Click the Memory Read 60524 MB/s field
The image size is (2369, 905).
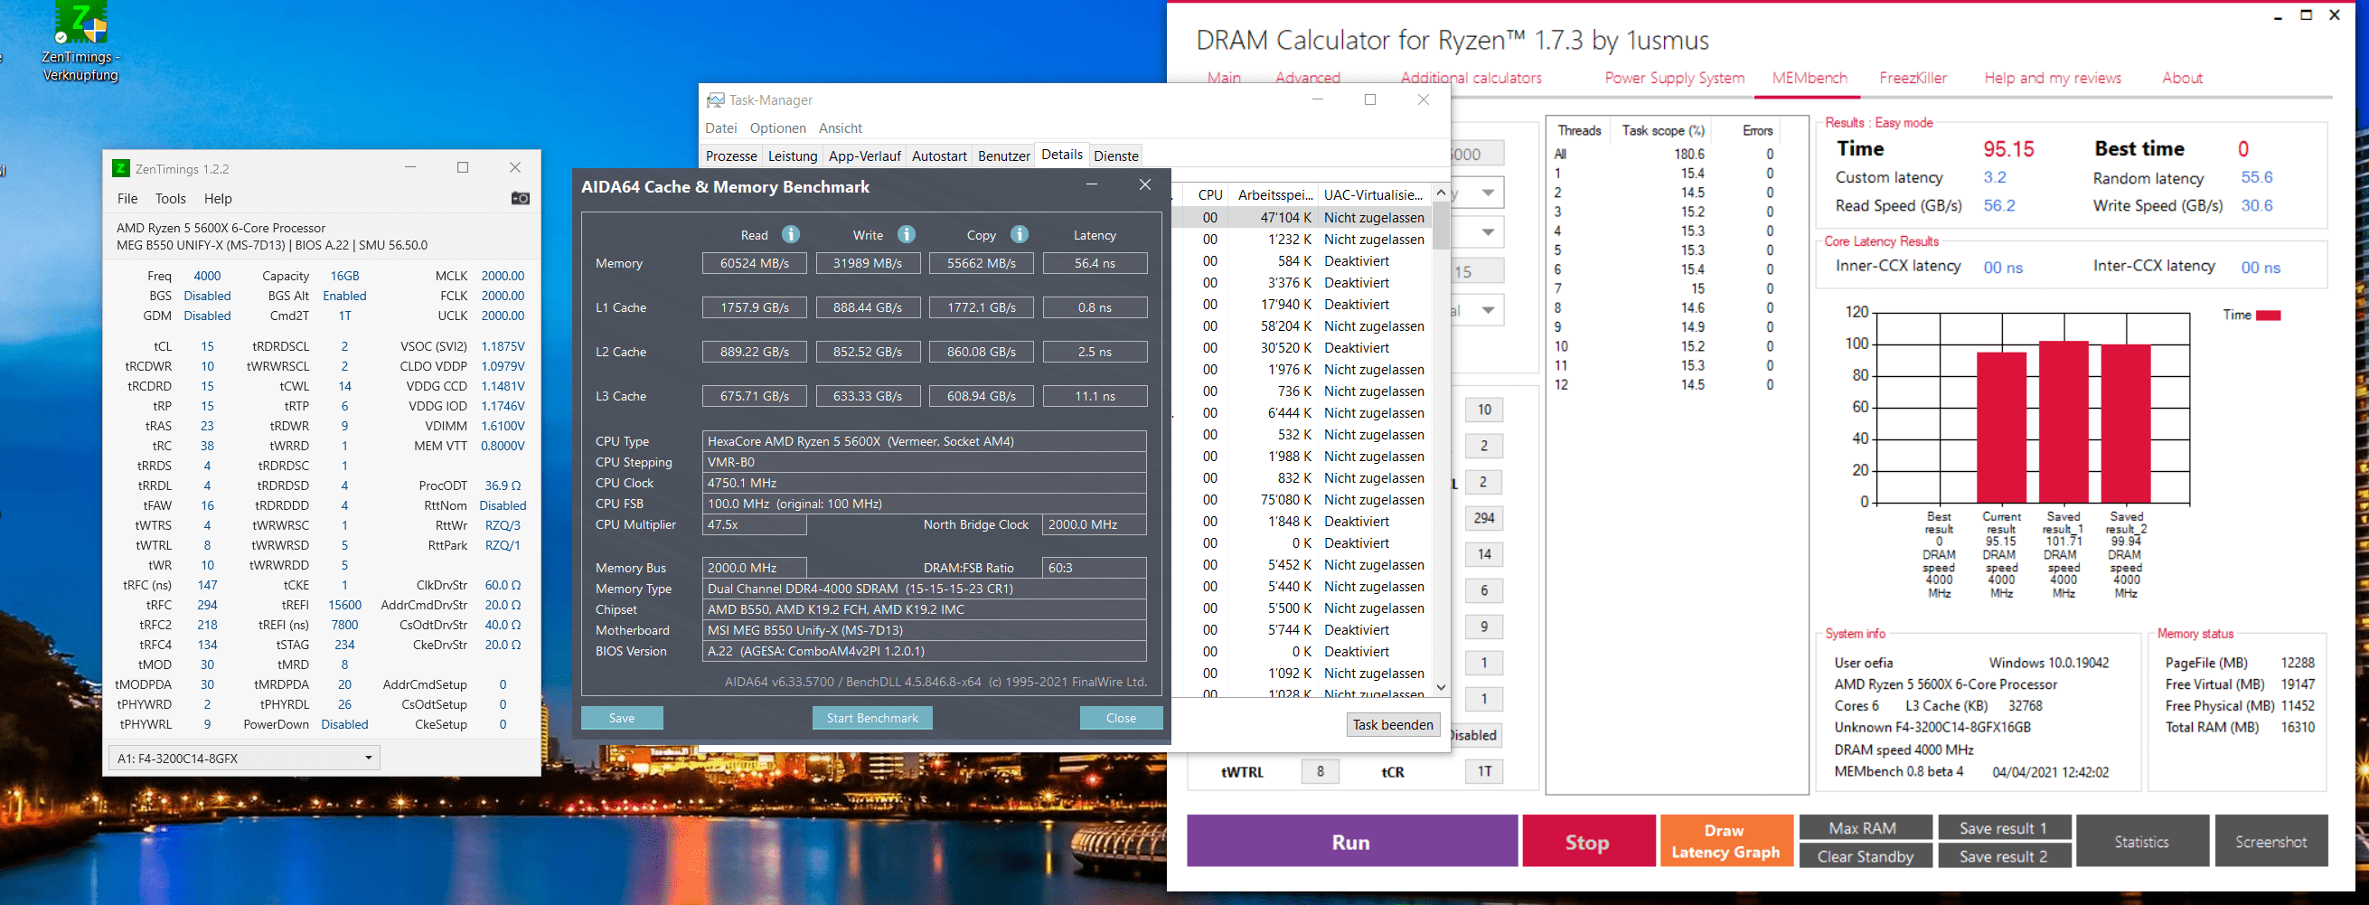coord(754,263)
